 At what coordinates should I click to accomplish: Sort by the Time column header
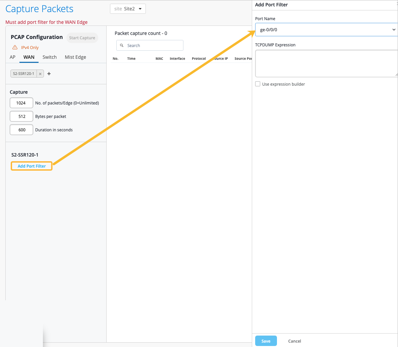131,58
